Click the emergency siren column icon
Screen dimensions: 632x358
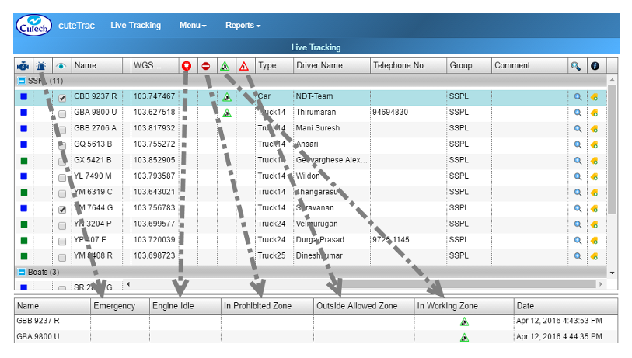[x=41, y=66]
